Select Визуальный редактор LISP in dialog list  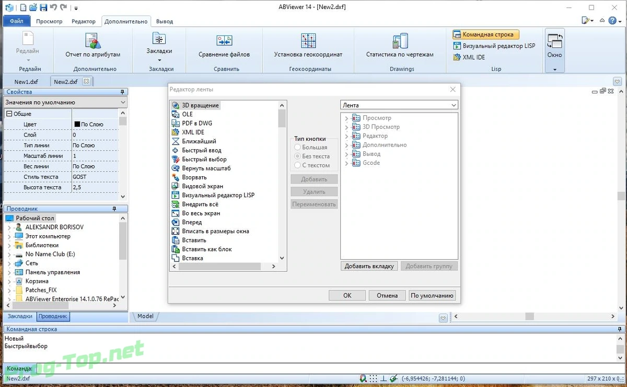[213, 195]
